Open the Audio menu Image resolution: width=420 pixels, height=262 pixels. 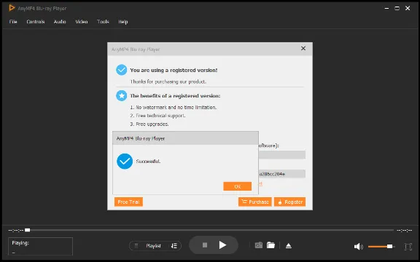pyautogui.click(x=60, y=22)
